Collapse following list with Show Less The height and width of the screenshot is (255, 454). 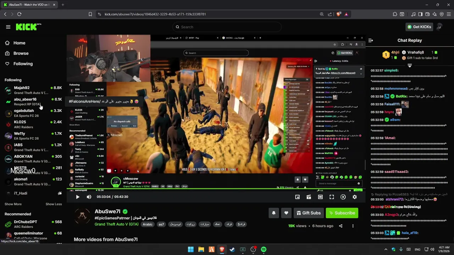(x=54, y=204)
